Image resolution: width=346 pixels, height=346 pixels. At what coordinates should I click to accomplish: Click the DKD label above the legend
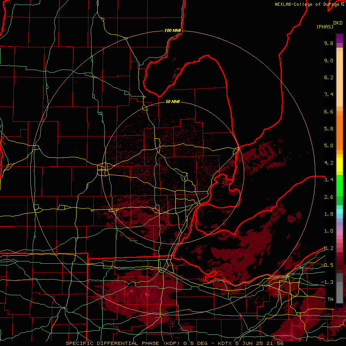338,23
